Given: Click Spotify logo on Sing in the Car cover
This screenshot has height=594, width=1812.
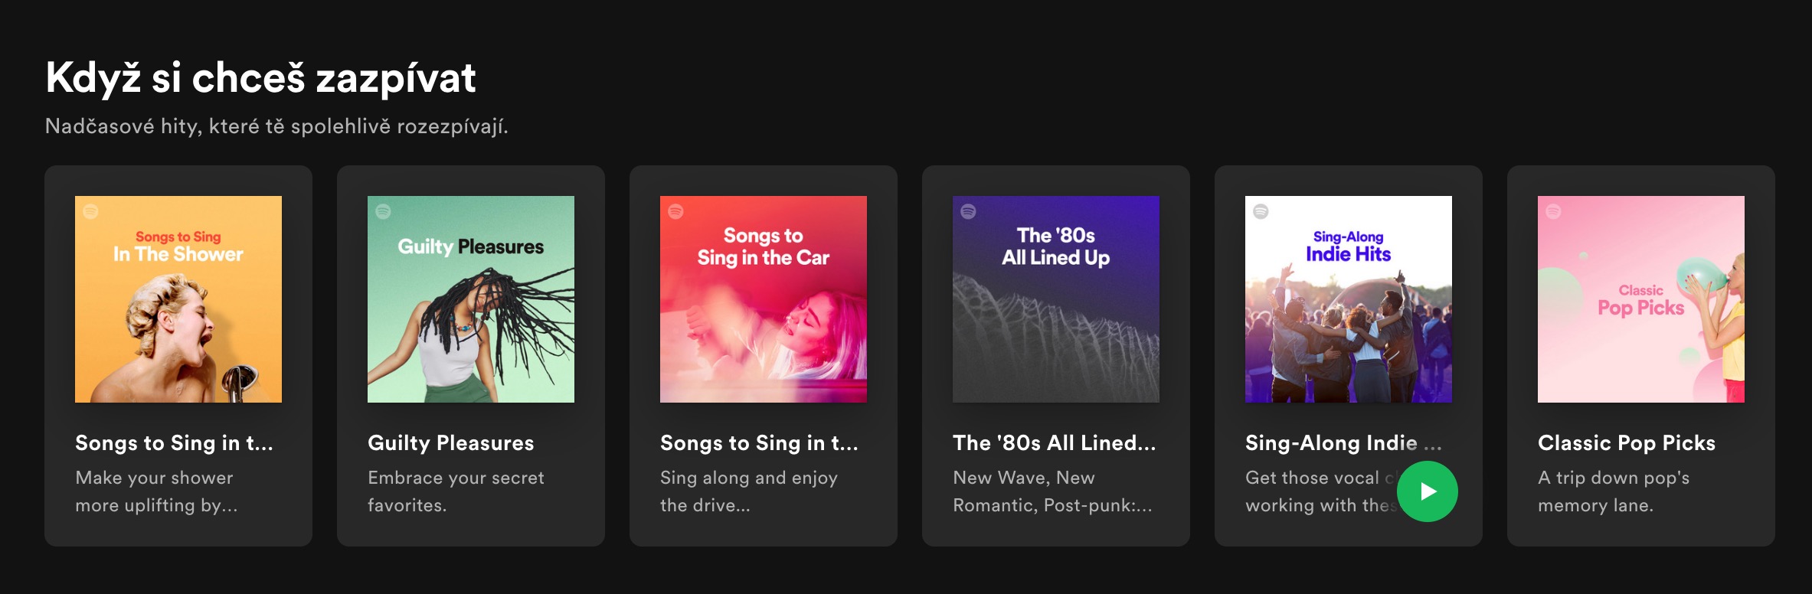Looking at the screenshot, I should tap(676, 211).
